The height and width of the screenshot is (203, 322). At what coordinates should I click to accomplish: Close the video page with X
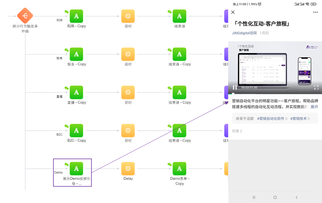232,12
